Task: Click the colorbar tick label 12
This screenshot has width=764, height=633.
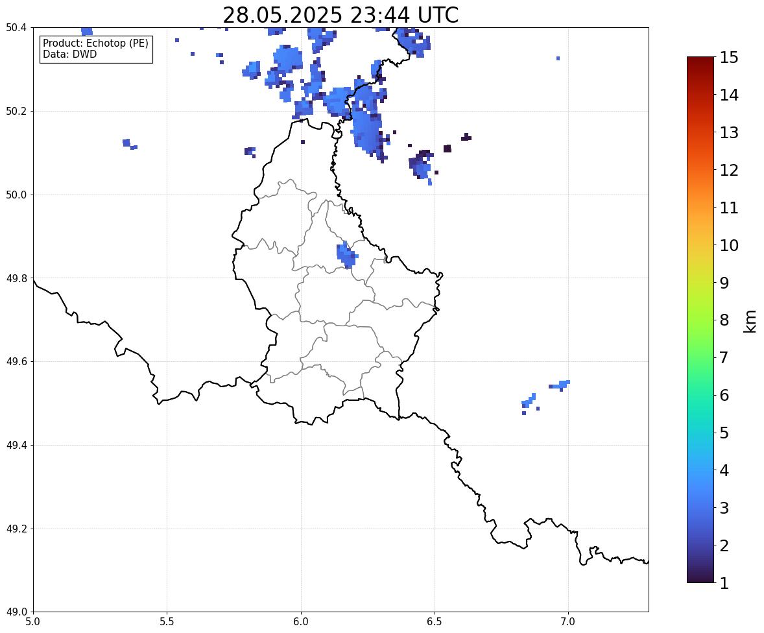Action: tap(729, 170)
